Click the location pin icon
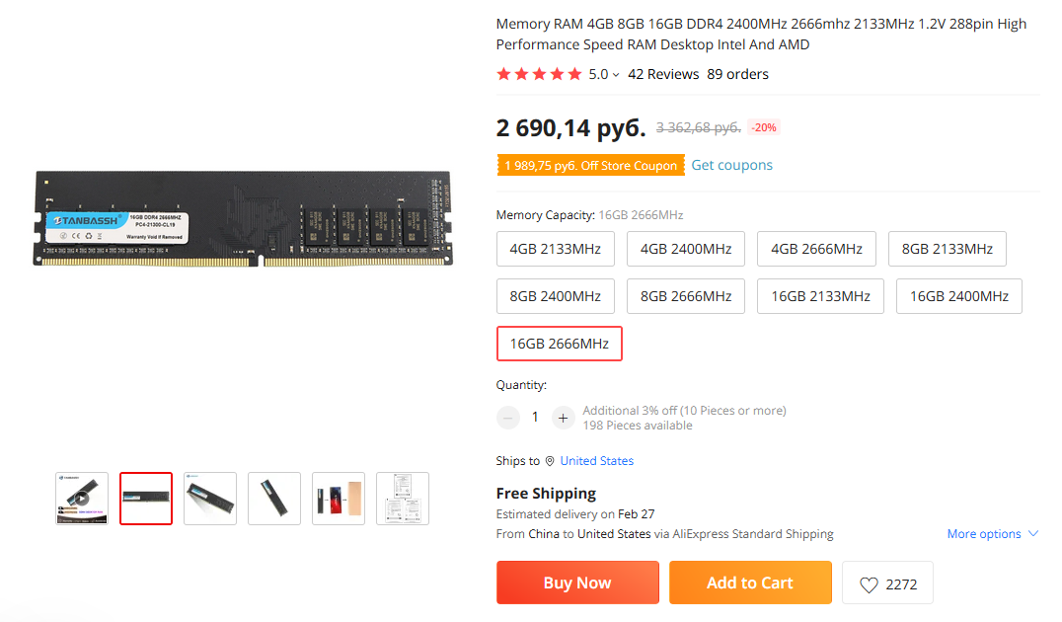The height and width of the screenshot is (622, 1062). pos(550,461)
